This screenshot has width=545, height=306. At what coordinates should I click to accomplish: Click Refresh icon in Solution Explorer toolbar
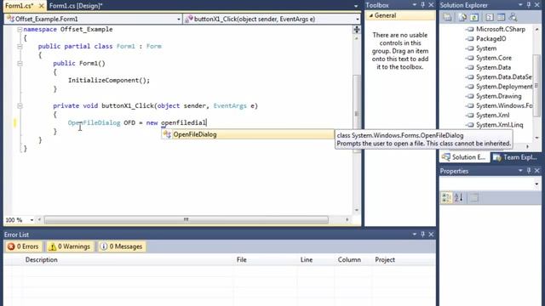click(x=474, y=17)
